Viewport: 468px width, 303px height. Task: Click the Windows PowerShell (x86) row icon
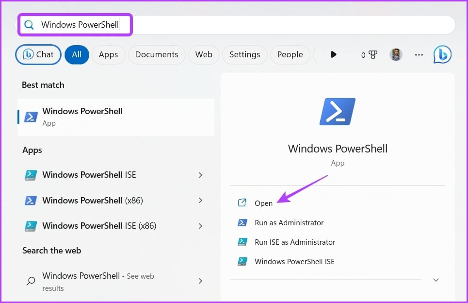click(x=31, y=201)
